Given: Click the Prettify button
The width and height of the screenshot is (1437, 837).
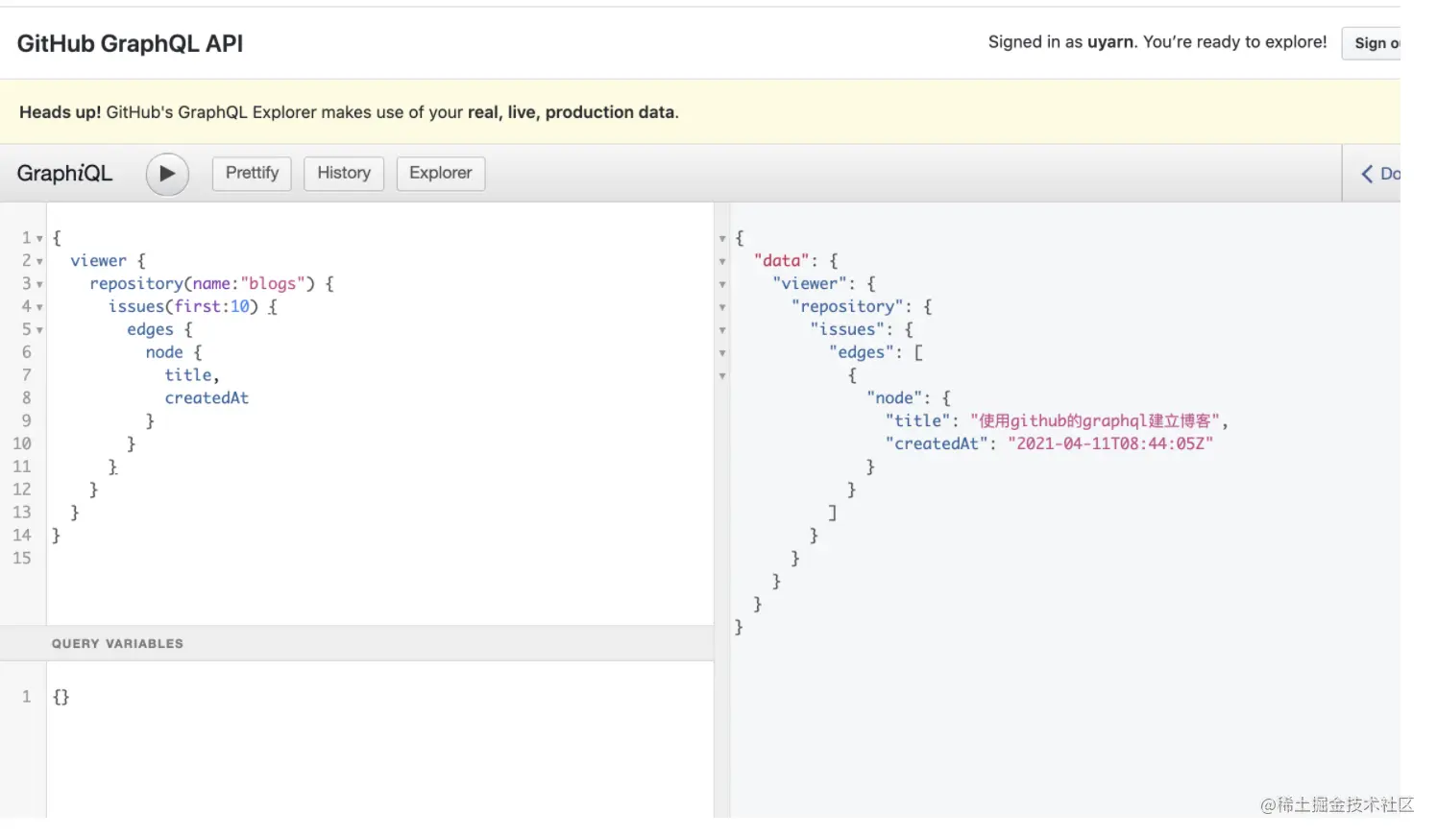Looking at the screenshot, I should (252, 174).
